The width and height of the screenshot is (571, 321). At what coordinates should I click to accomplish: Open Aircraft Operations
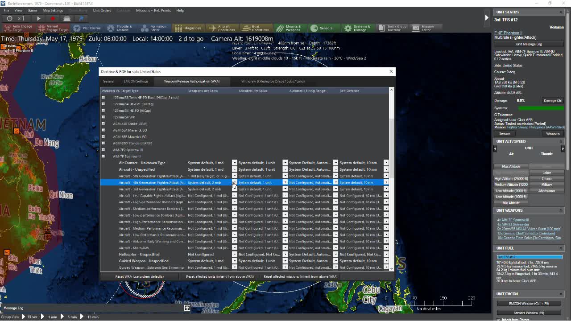pos(222,28)
